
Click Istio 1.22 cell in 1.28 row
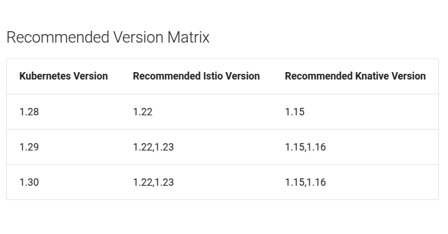click(x=142, y=112)
